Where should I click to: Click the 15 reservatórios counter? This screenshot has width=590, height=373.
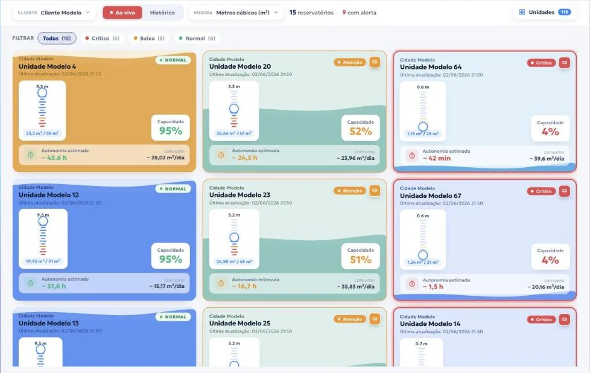311,13
